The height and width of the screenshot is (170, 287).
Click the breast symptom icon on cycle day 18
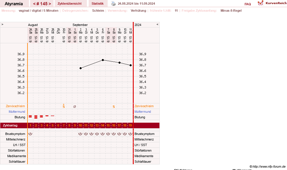click(x=125, y=133)
